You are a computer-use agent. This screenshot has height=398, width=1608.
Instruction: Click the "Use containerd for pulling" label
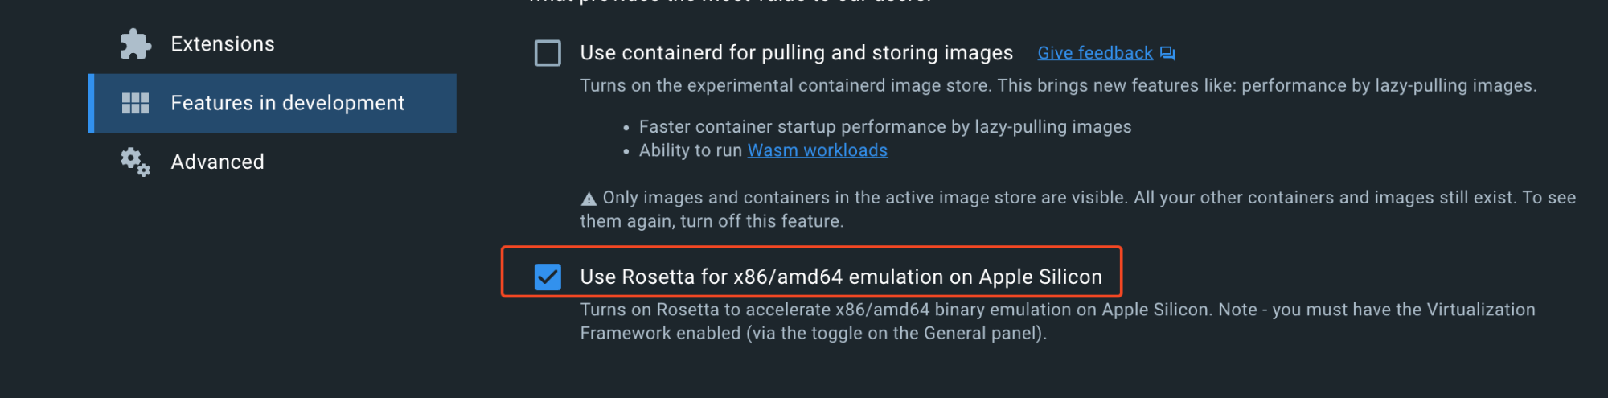tap(796, 53)
